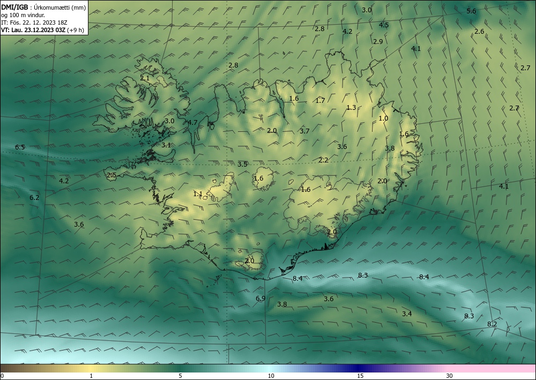The height and width of the screenshot is (380, 536).
Task: Click the 'og 100 m vindur.' legend line
Action: click(x=23, y=15)
